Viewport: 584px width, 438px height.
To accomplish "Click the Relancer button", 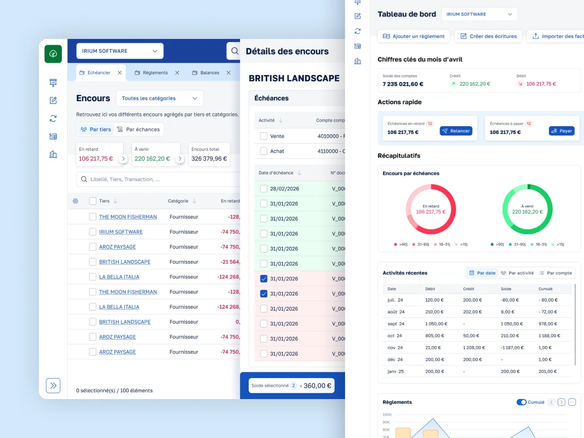I will 456,131.
